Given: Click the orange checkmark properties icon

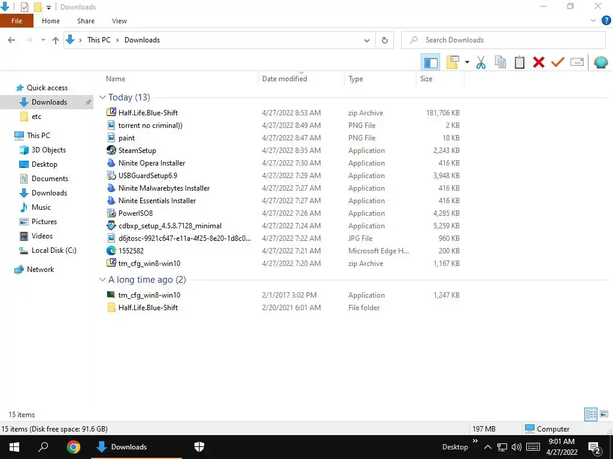Looking at the screenshot, I should pyautogui.click(x=558, y=62).
